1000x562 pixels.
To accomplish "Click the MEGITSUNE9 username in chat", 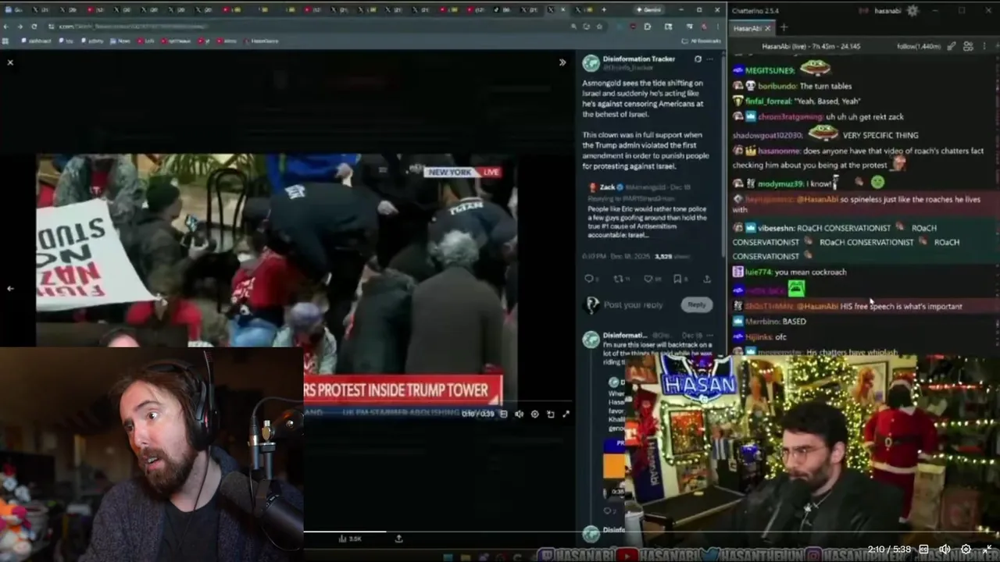I will tap(771, 70).
